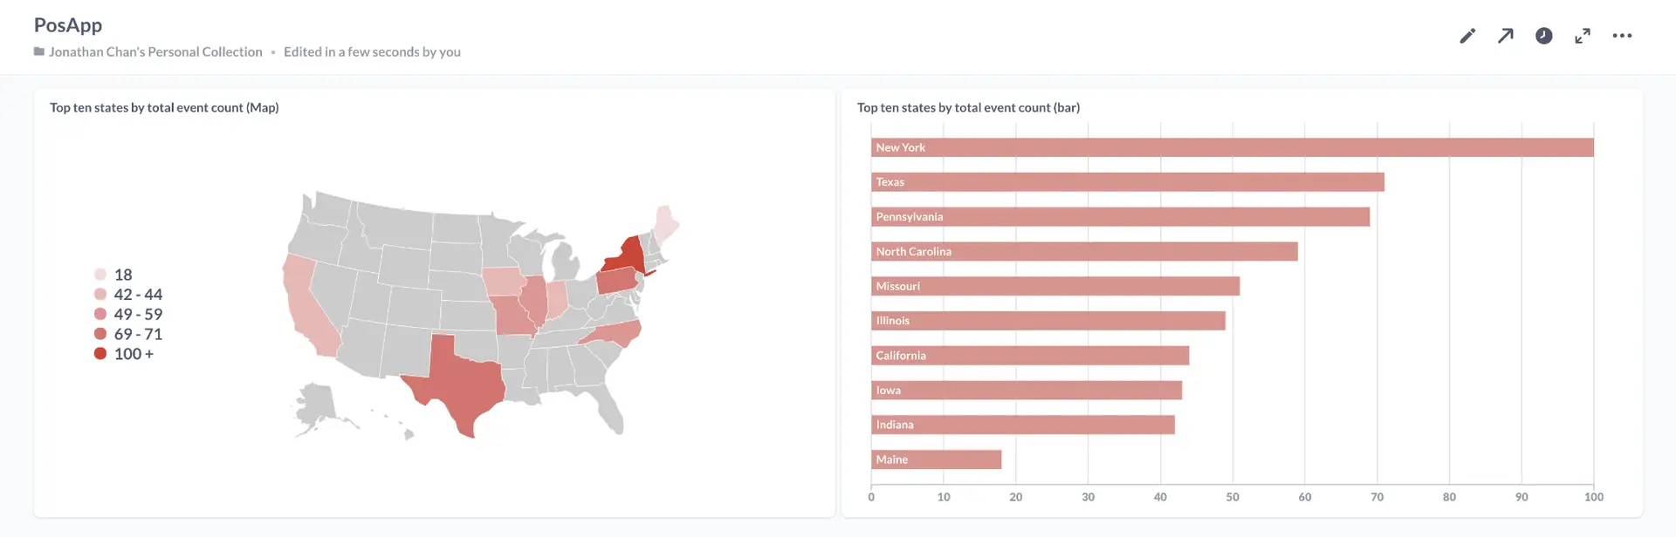Open the bar chart card title
Viewport: 1676px width, 537px height.
point(968,107)
